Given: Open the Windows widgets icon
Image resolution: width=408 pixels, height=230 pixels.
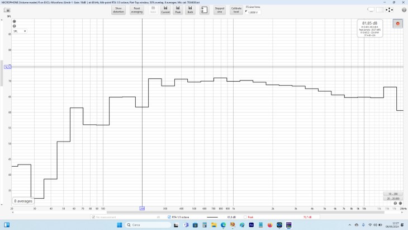Looking at the screenshot, I should [7, 225].
